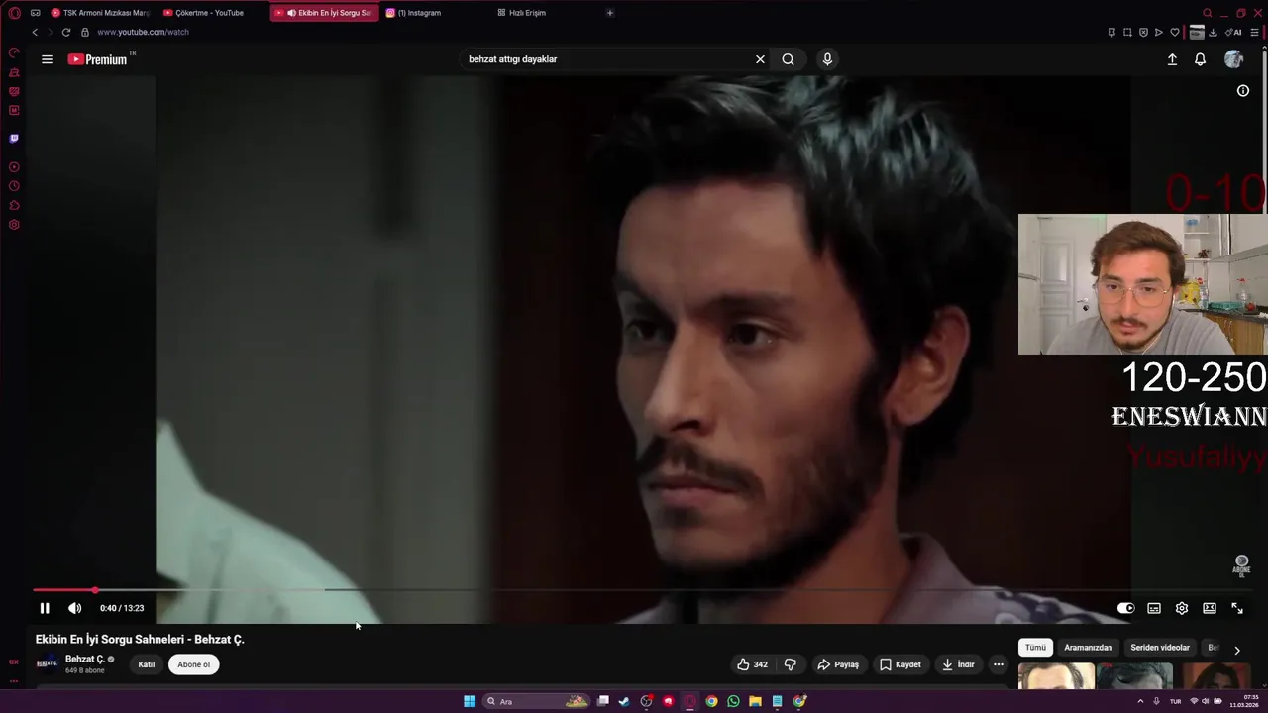Open the Opera GX sidebar settings gear
Viewport: 1268px width, 713px height.
point(14,225)
